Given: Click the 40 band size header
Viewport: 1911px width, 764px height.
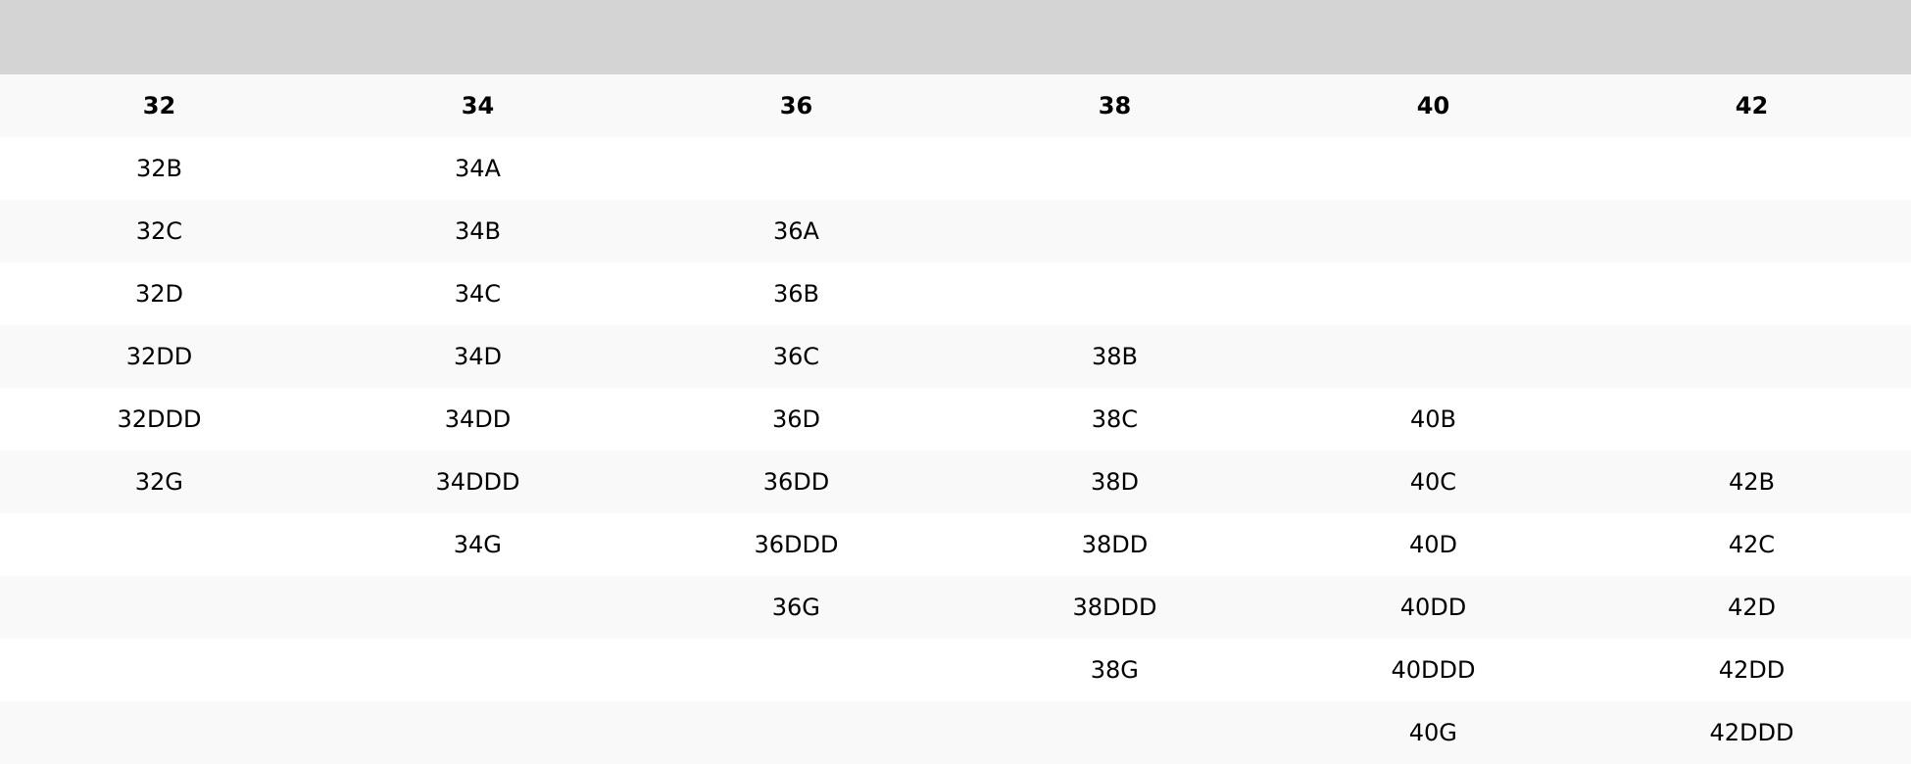Looking at the screenshot, I should coord(1433,106).
